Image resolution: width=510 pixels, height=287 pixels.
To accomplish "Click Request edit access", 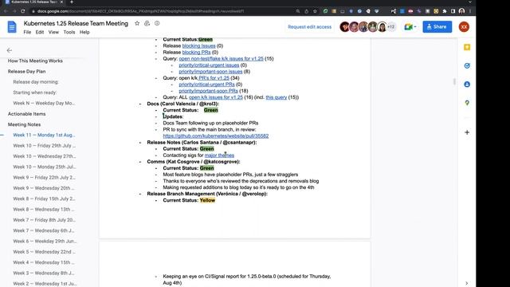I will pyautogui.click(x=310, y=27).
